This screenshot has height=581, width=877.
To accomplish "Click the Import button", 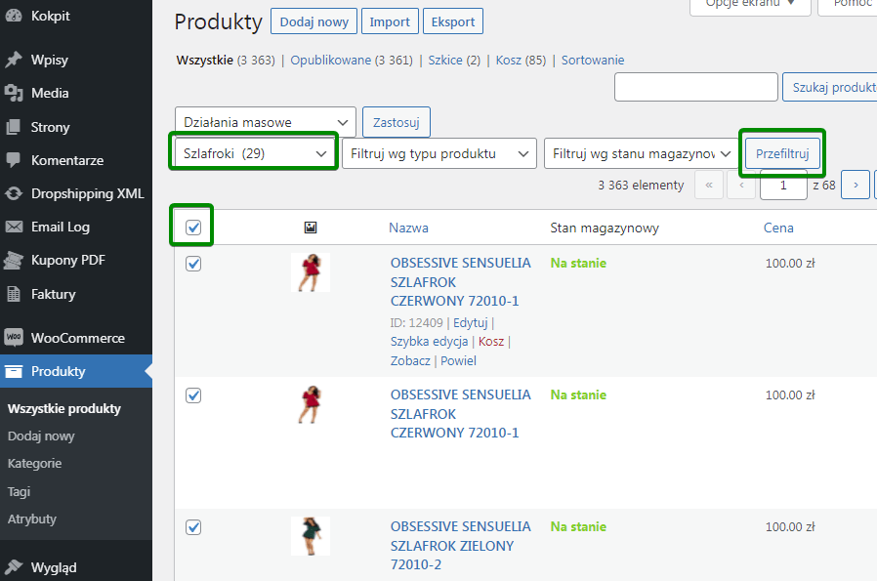I will click(x=390, y=21).
